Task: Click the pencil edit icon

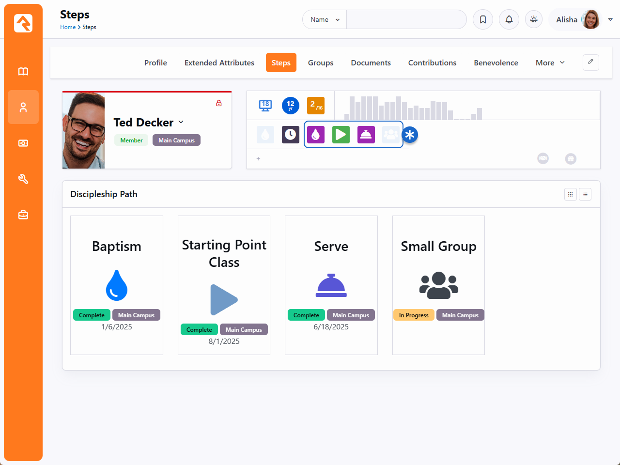Action: (x=590, y=62)
